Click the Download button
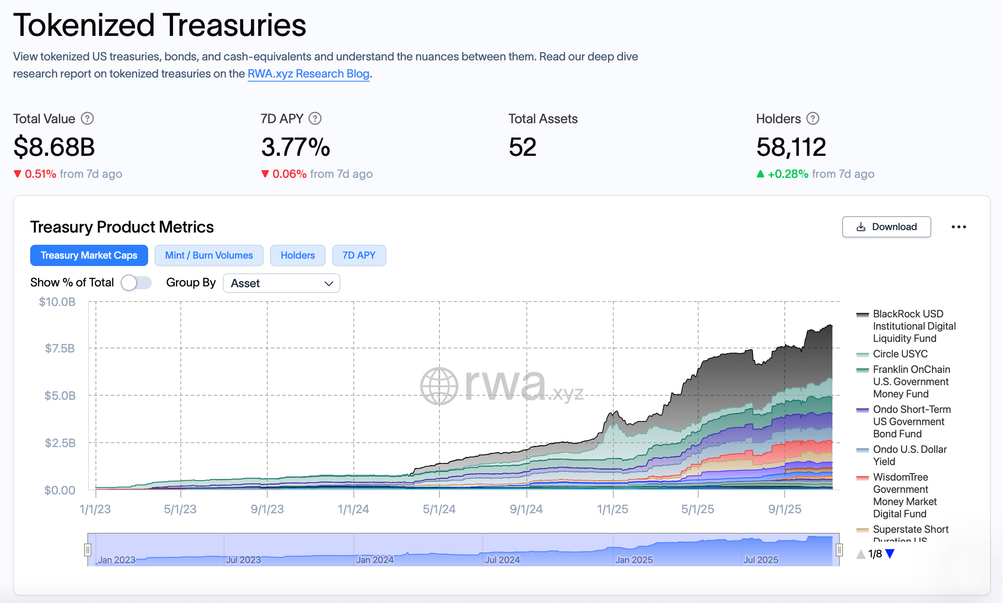Screen dimensions: 1003x603 click(x=886, y=227)
